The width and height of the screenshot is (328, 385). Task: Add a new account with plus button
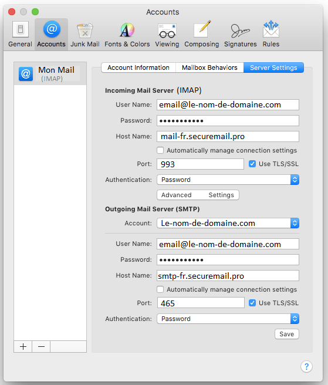pos(23,346)
